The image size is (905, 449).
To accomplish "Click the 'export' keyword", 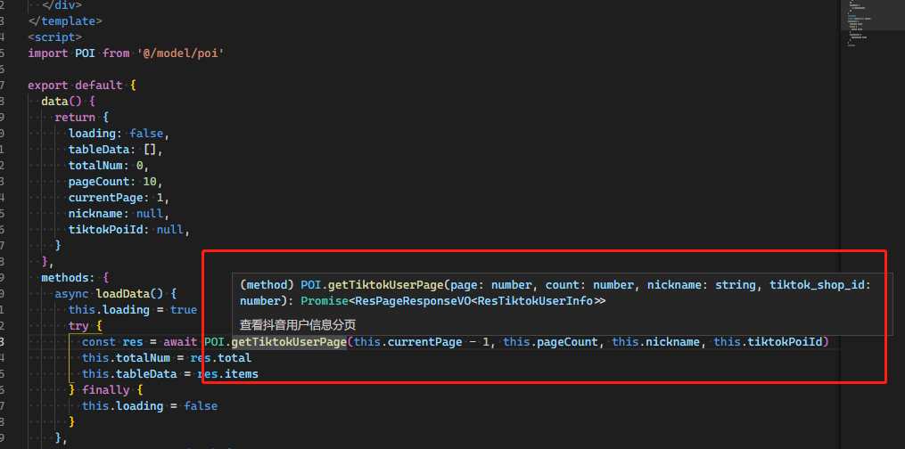I will click(x=48, y=86).
